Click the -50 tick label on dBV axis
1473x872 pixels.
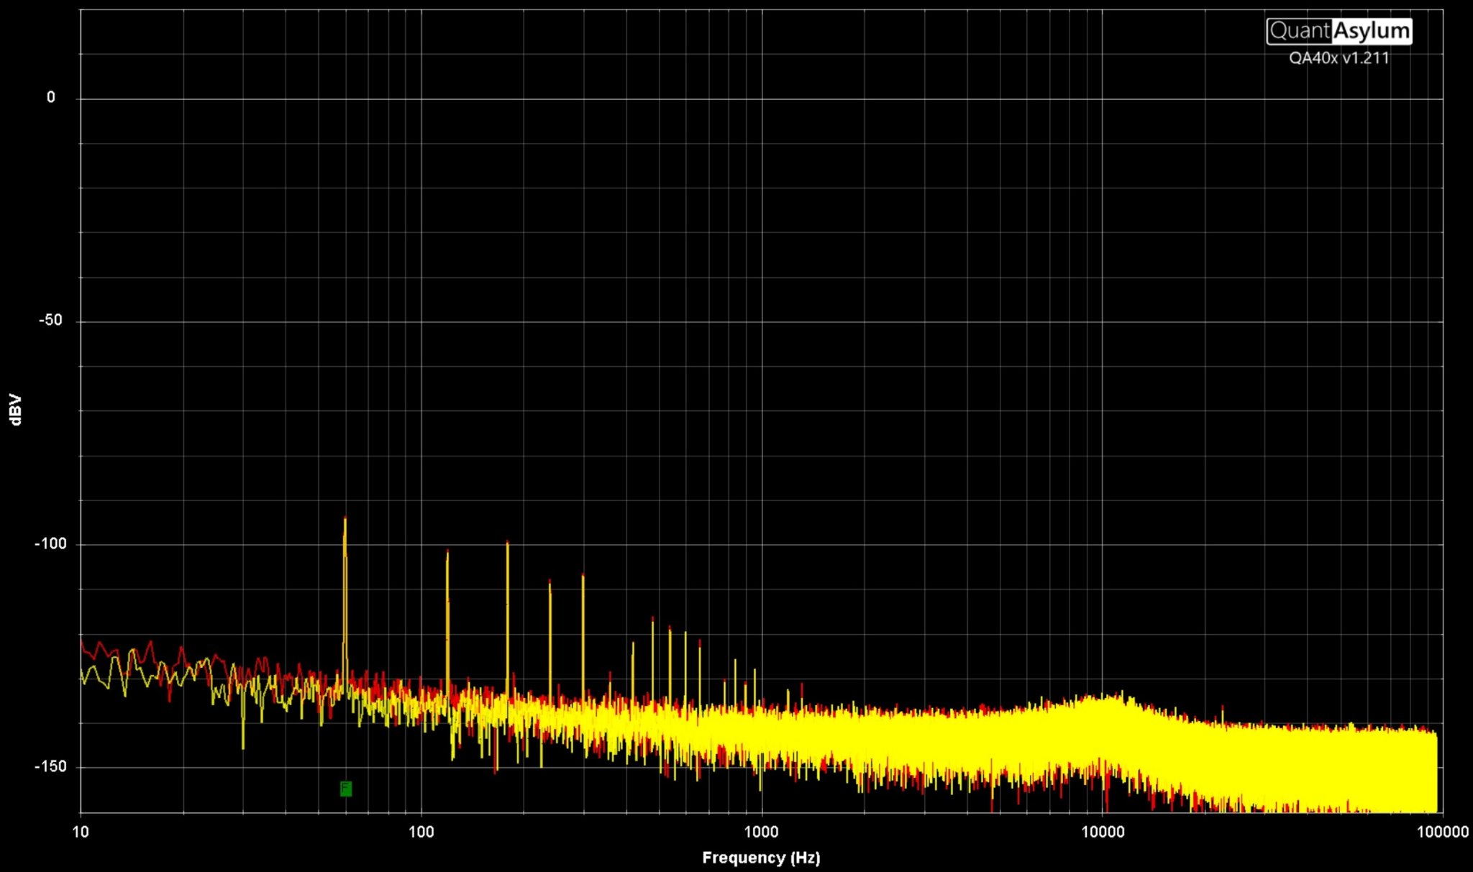[x=50, y=320]
